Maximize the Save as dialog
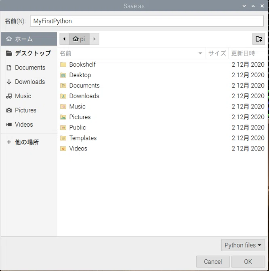 (x=253, y=6)
